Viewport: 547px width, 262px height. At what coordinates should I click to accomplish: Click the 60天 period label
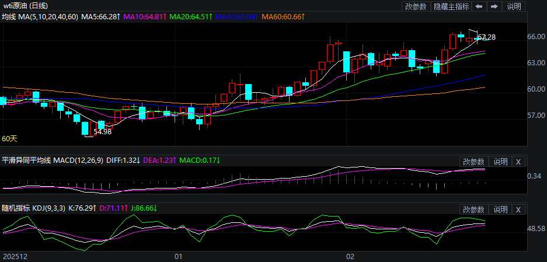tap(10, 139)
